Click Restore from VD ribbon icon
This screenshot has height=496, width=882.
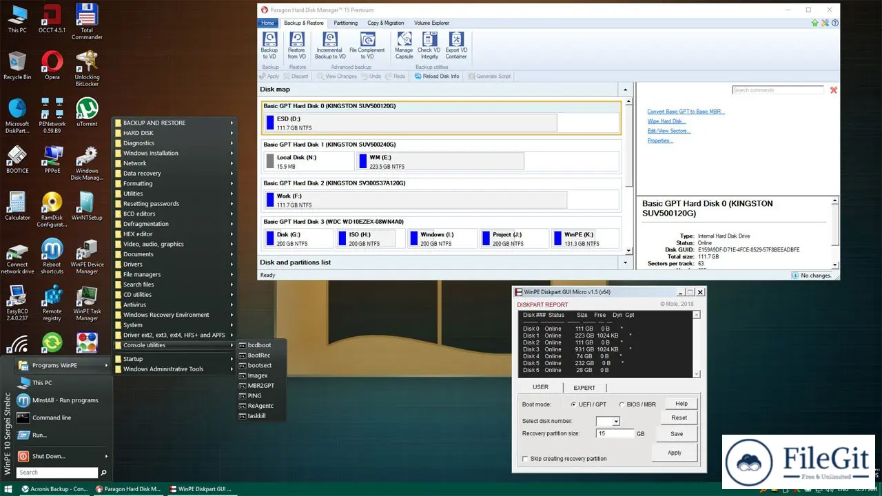[296, 45]
